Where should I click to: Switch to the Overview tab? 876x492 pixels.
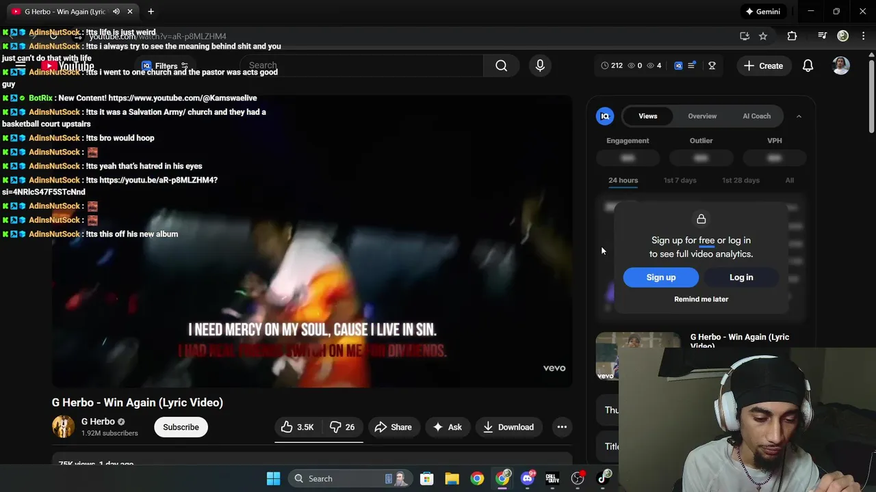702,116
